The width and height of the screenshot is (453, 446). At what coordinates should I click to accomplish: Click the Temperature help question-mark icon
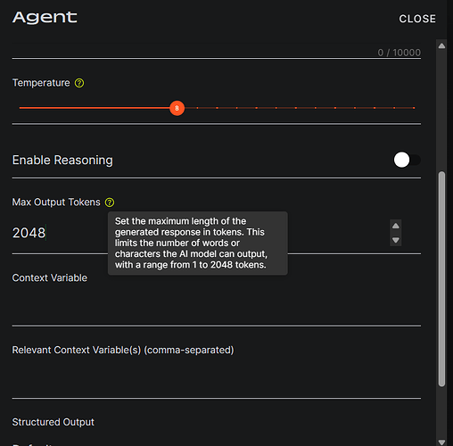(x=79, y=83)
